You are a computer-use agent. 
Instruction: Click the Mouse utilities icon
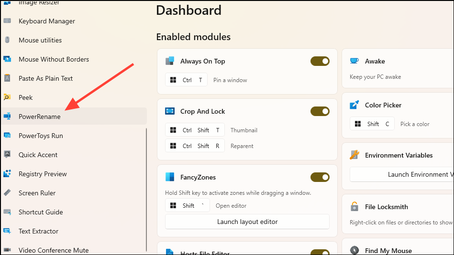point(7,40)
